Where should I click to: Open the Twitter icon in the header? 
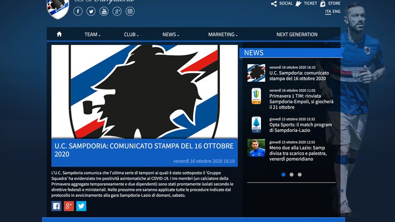coord(91,11)
